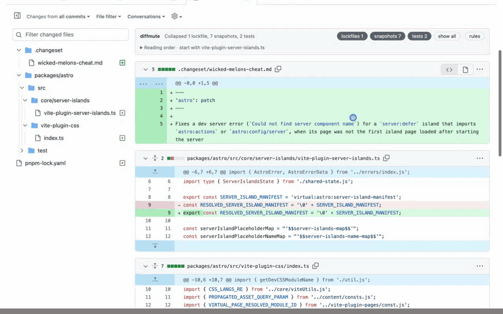Screen dimensions: 503x314
Task: Open more options for wicked-melons-cheat.md
Action: point(480,69)
